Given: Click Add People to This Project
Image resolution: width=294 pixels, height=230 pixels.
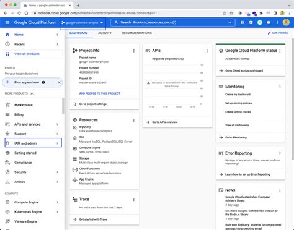Looking at the screenshot, I should 100,93.
